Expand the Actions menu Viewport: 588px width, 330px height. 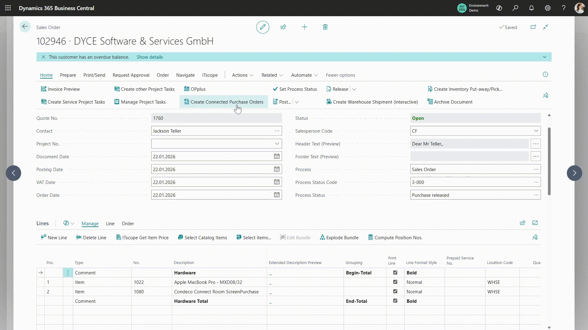[x=243, y=75]
